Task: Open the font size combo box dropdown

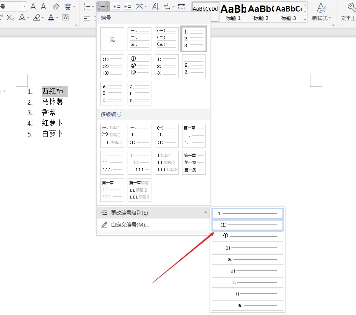Action: (x=24, y=6)
